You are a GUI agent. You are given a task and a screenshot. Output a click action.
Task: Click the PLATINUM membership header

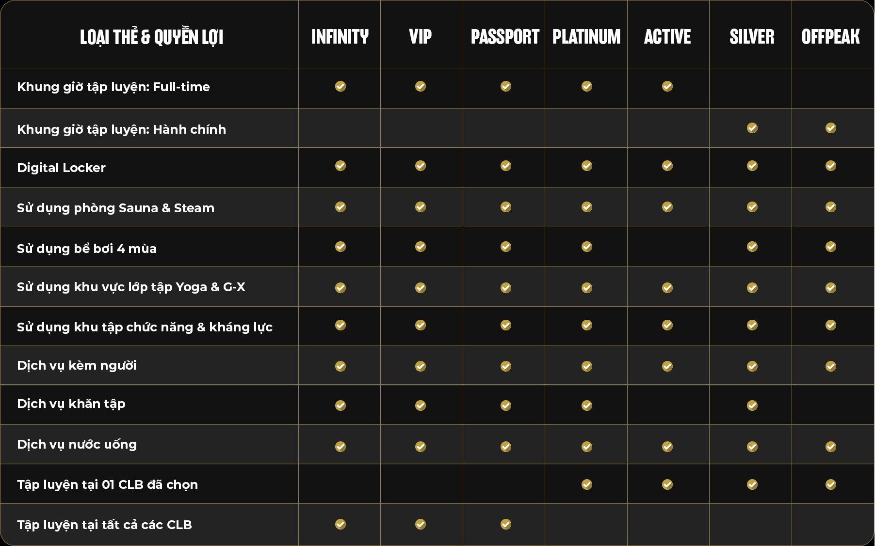[586, 37]
